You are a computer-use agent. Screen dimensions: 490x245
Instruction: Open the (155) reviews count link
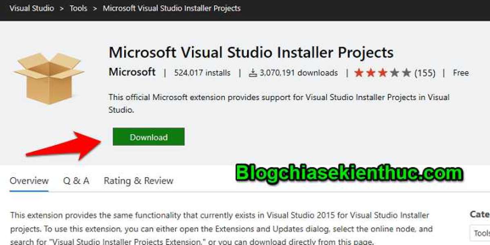(x=425, y=73)
